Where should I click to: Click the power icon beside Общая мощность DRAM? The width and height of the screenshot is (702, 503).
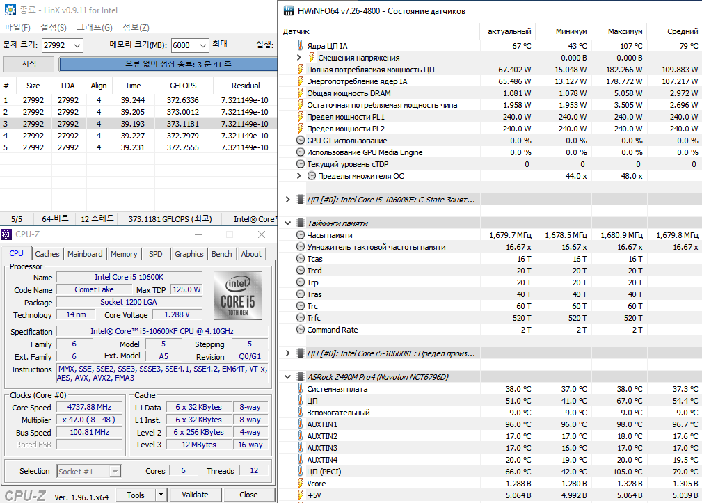(x=301, y=93)
